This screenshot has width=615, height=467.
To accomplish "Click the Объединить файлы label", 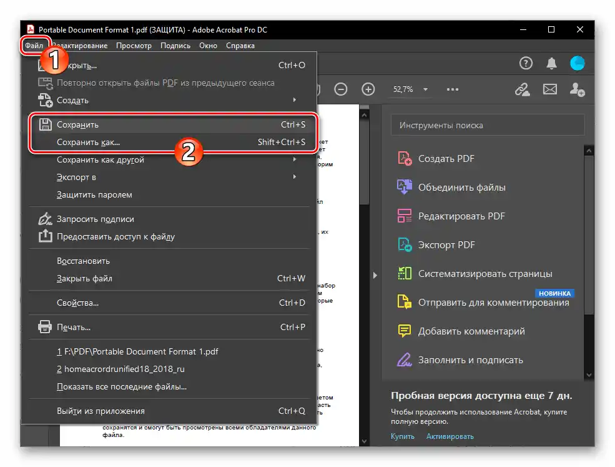I will (x=461, y=188).
